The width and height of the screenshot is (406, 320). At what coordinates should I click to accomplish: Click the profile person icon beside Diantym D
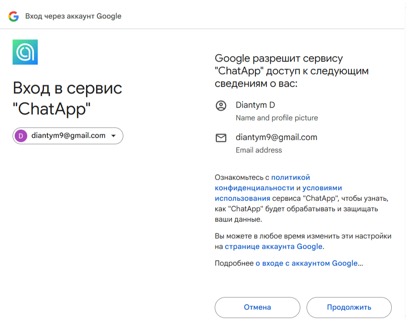click(221, 106)
